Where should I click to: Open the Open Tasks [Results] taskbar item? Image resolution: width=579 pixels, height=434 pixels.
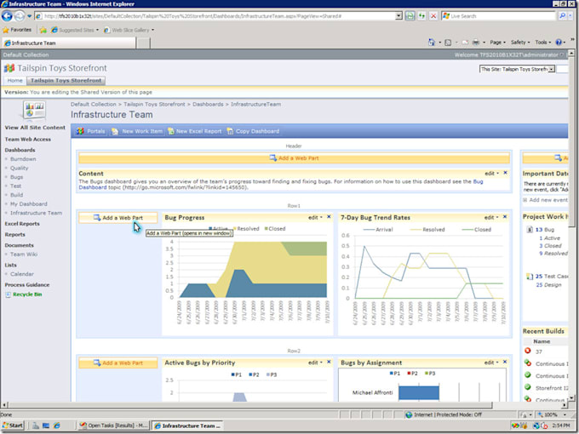(x=113, y=425)
